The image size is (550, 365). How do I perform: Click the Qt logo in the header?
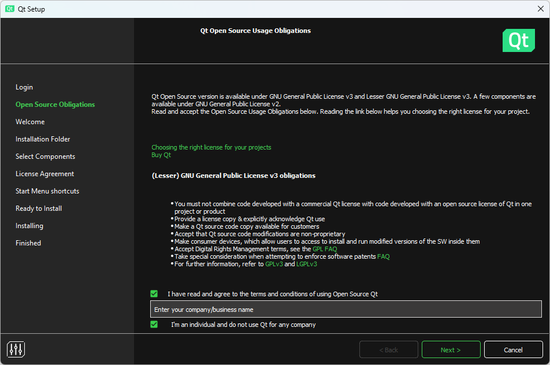pos(518,40)
